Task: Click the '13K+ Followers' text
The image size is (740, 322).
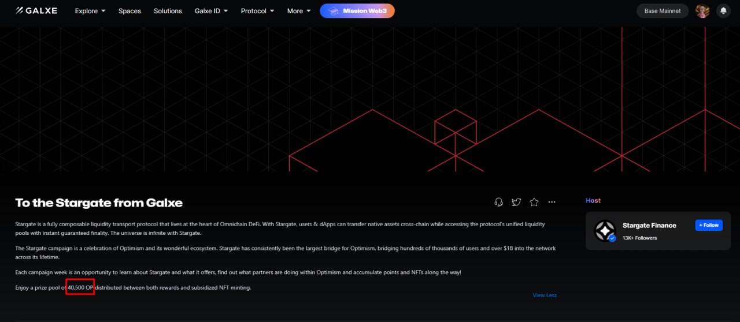Action: [x=639, y=238]
